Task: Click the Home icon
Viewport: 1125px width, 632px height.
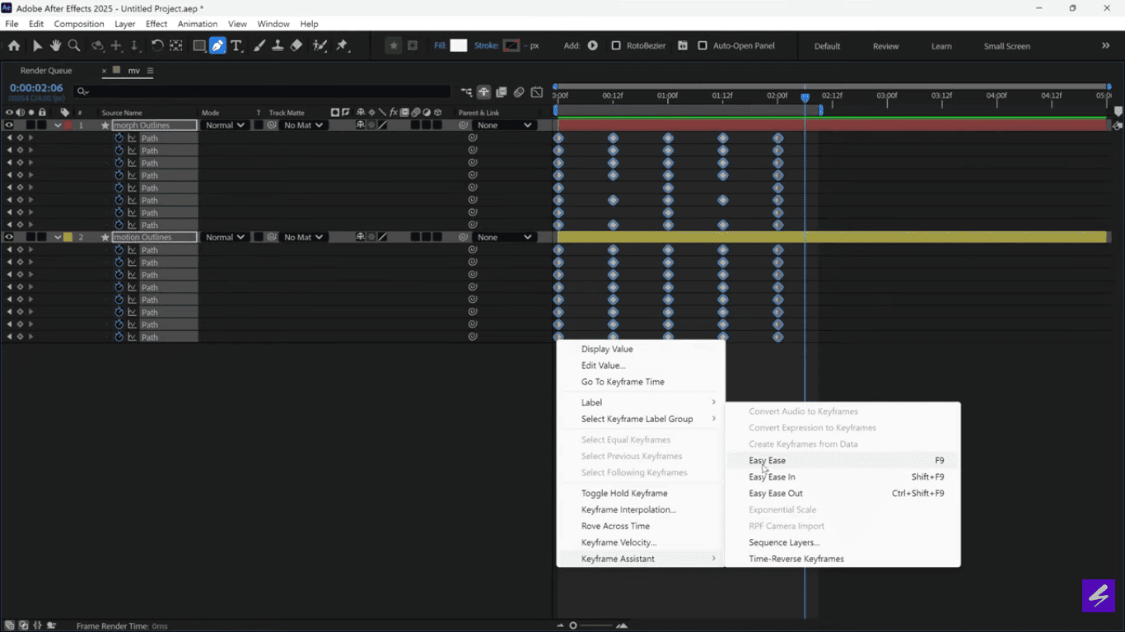Action: 14,46
